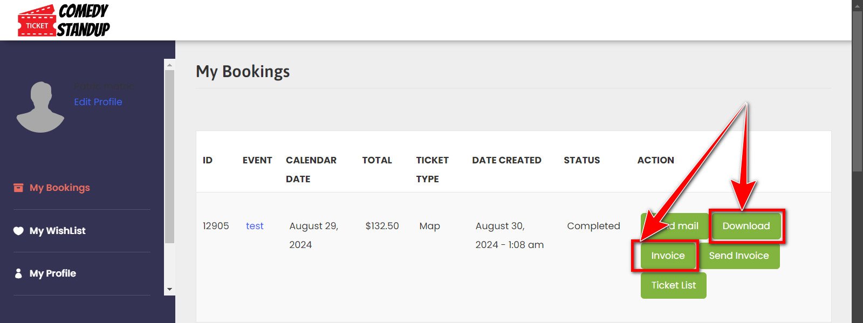Click the Comedy Standup ticket logo
Image resolution: width=863 pixels, height=323 pixels.
[37, 22]
